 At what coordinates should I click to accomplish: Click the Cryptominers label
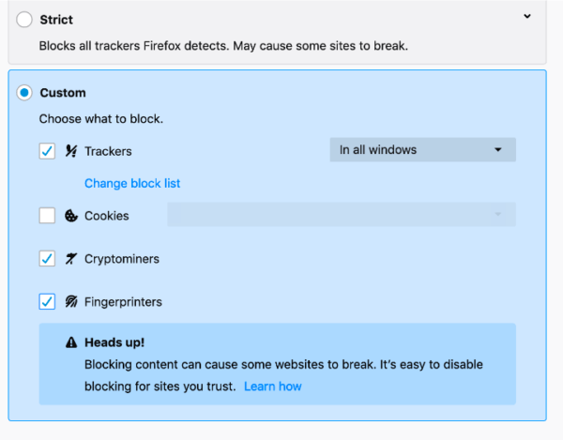122,259
